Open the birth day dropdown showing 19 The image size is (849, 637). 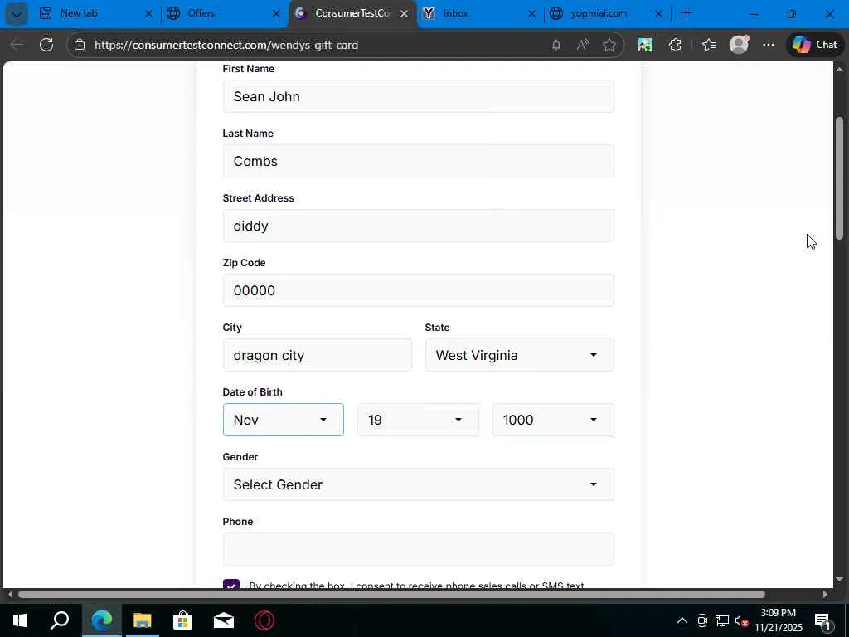point(418,420)
